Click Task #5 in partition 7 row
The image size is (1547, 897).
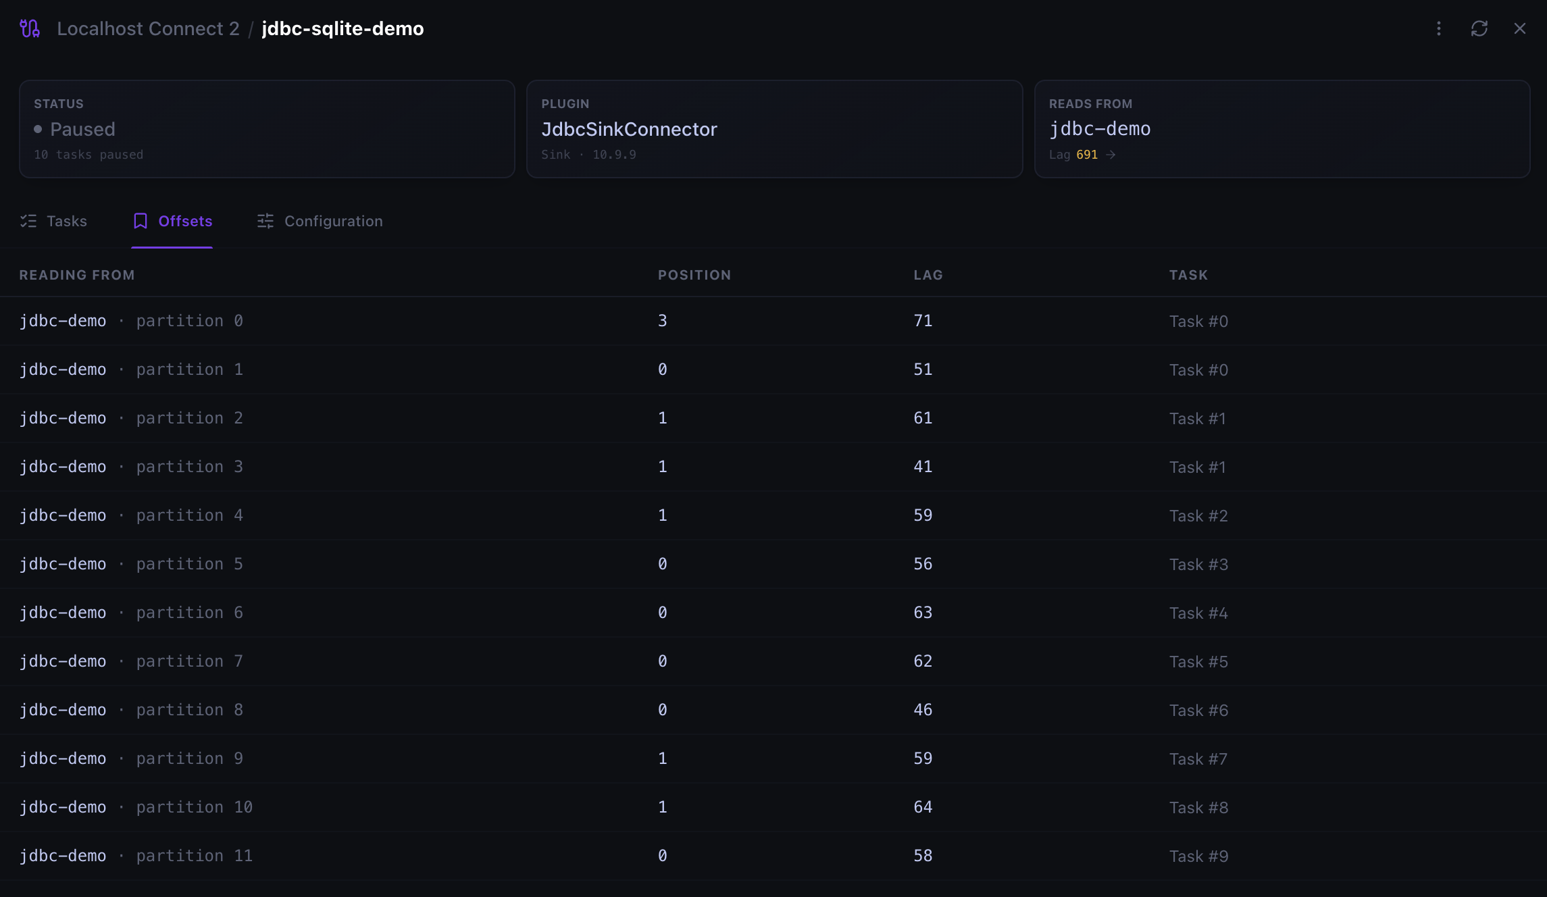coord(1198,662)
